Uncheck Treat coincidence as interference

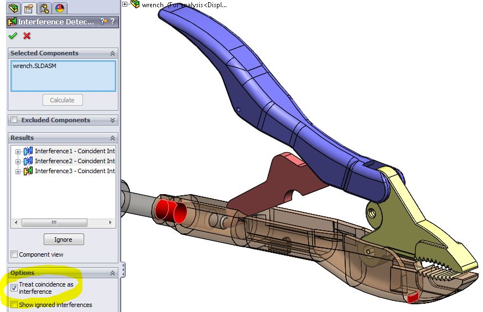pos(14,288)
